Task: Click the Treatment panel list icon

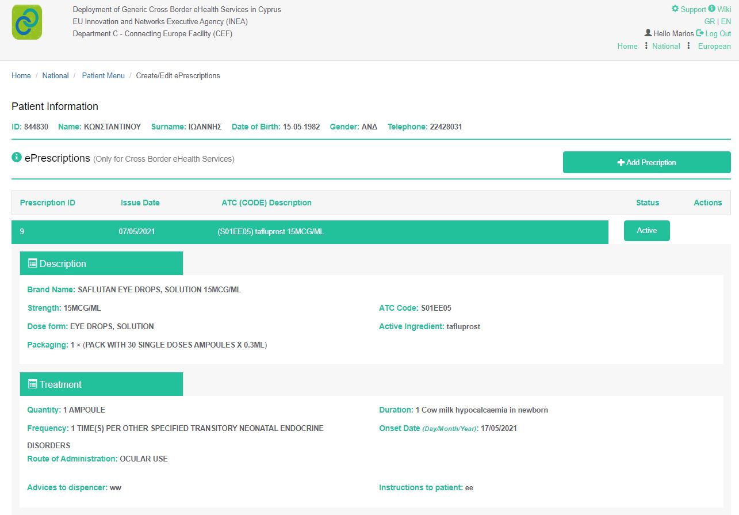Action: [33, 384]
